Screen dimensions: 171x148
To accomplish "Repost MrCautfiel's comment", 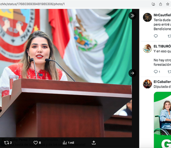I will (x=170, y=36).
